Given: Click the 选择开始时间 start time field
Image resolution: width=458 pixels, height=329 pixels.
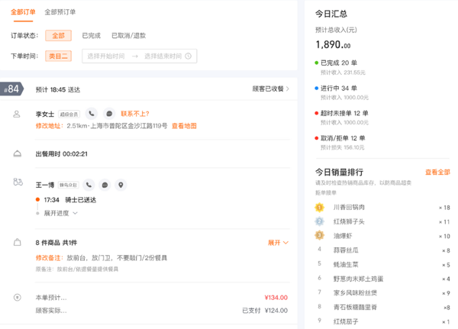Looking at the screenshot, I should pyautogui.click(x=105, y=56).
